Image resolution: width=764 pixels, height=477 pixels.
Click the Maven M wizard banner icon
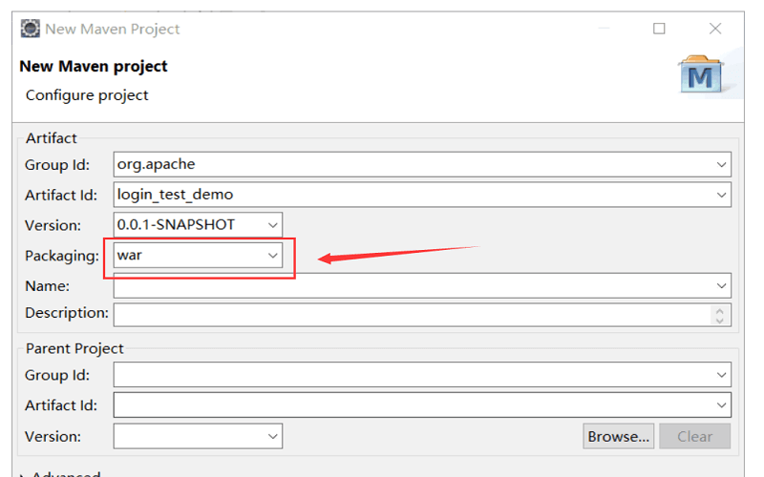click(x=701, y=74)
